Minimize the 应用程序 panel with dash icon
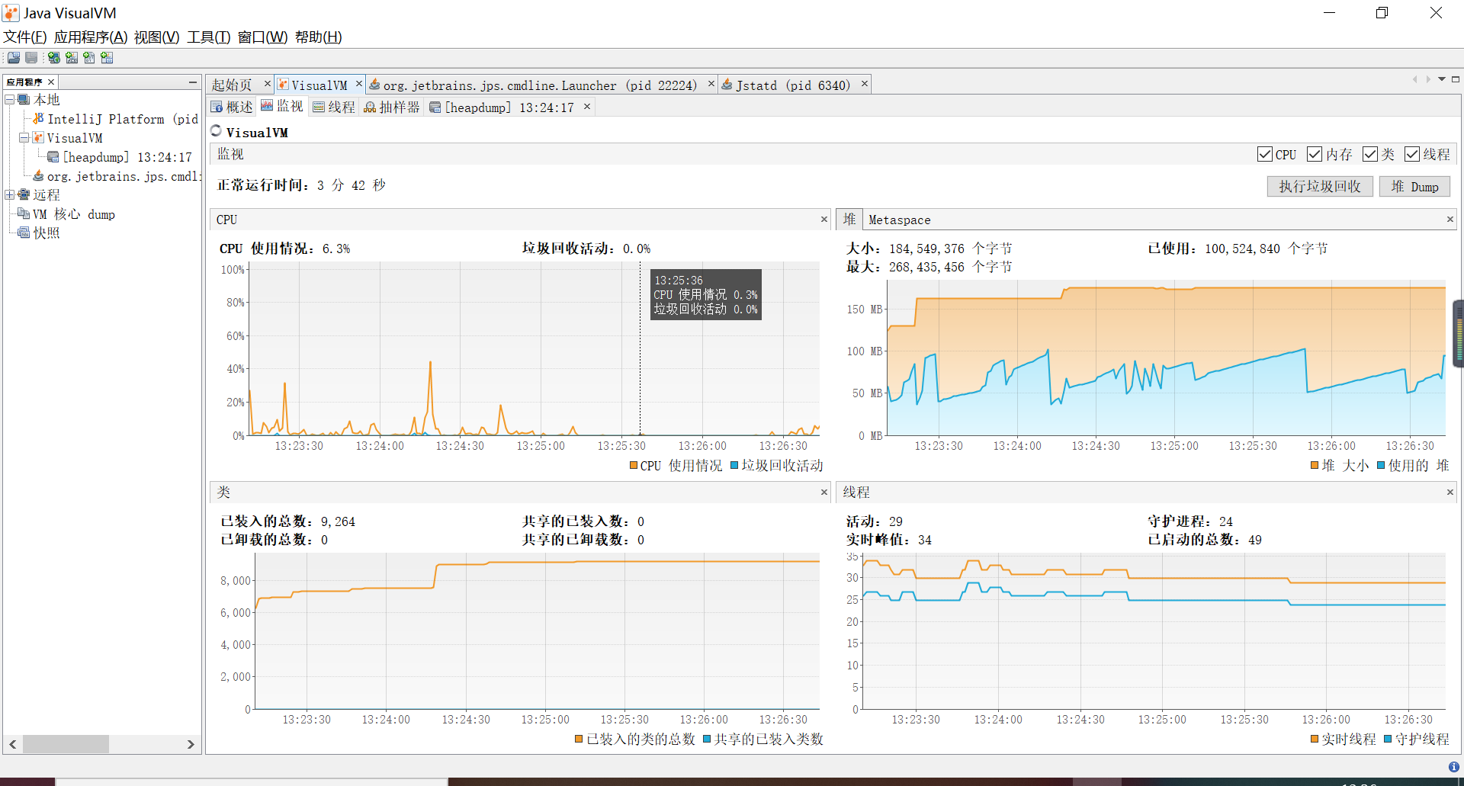The height and width of the screenshot is (786, 1464). point(193,82)
